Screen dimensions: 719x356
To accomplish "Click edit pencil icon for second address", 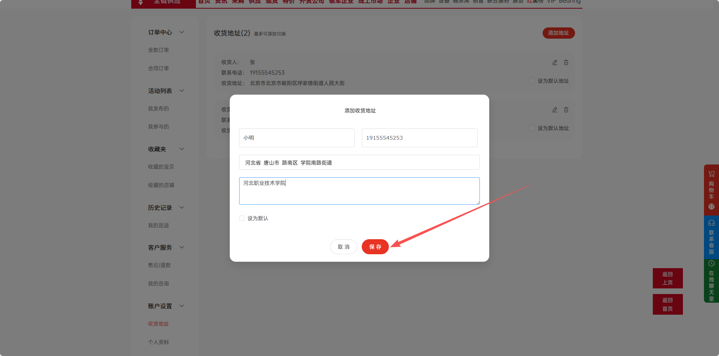I will [x=555, y=110].
